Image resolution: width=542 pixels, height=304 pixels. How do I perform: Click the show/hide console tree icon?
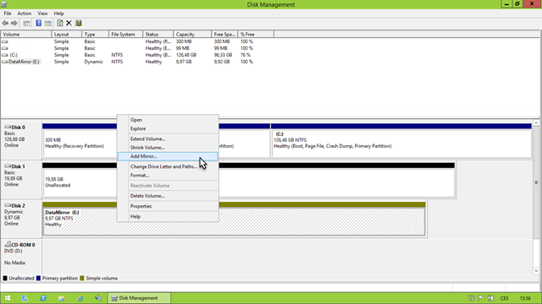[26, 23]
